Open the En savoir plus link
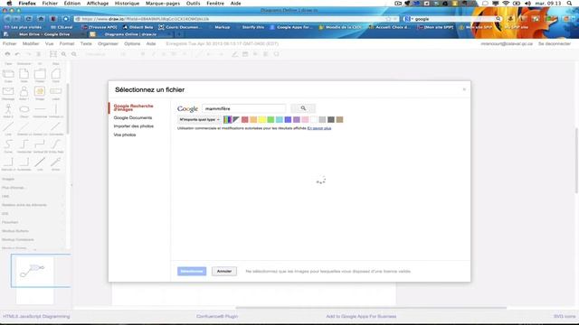Image resolution: width=579 pixels, height=325 pixels. (x=319, y=128)
